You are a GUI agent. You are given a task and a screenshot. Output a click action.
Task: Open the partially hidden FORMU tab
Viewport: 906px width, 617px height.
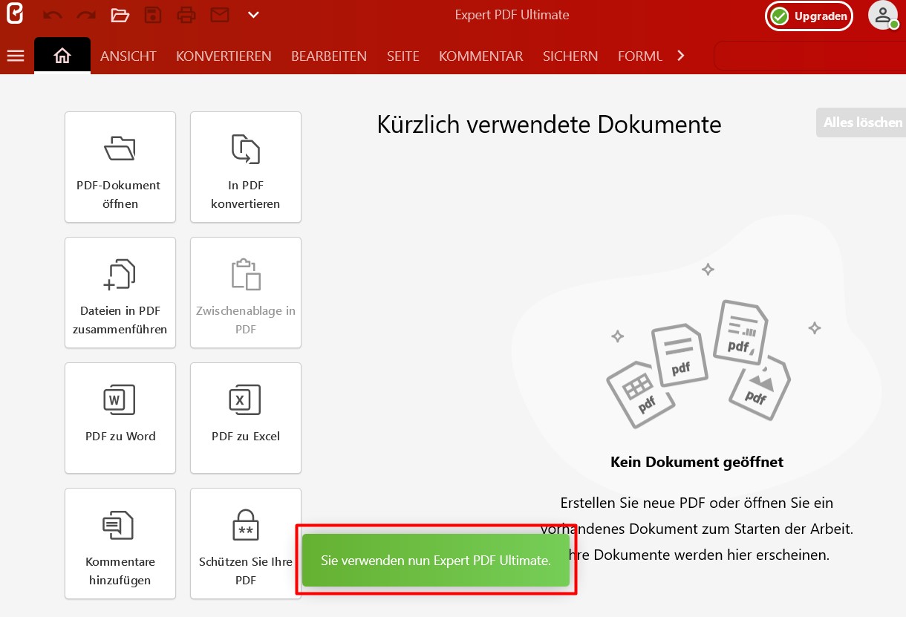coord(640,56)
